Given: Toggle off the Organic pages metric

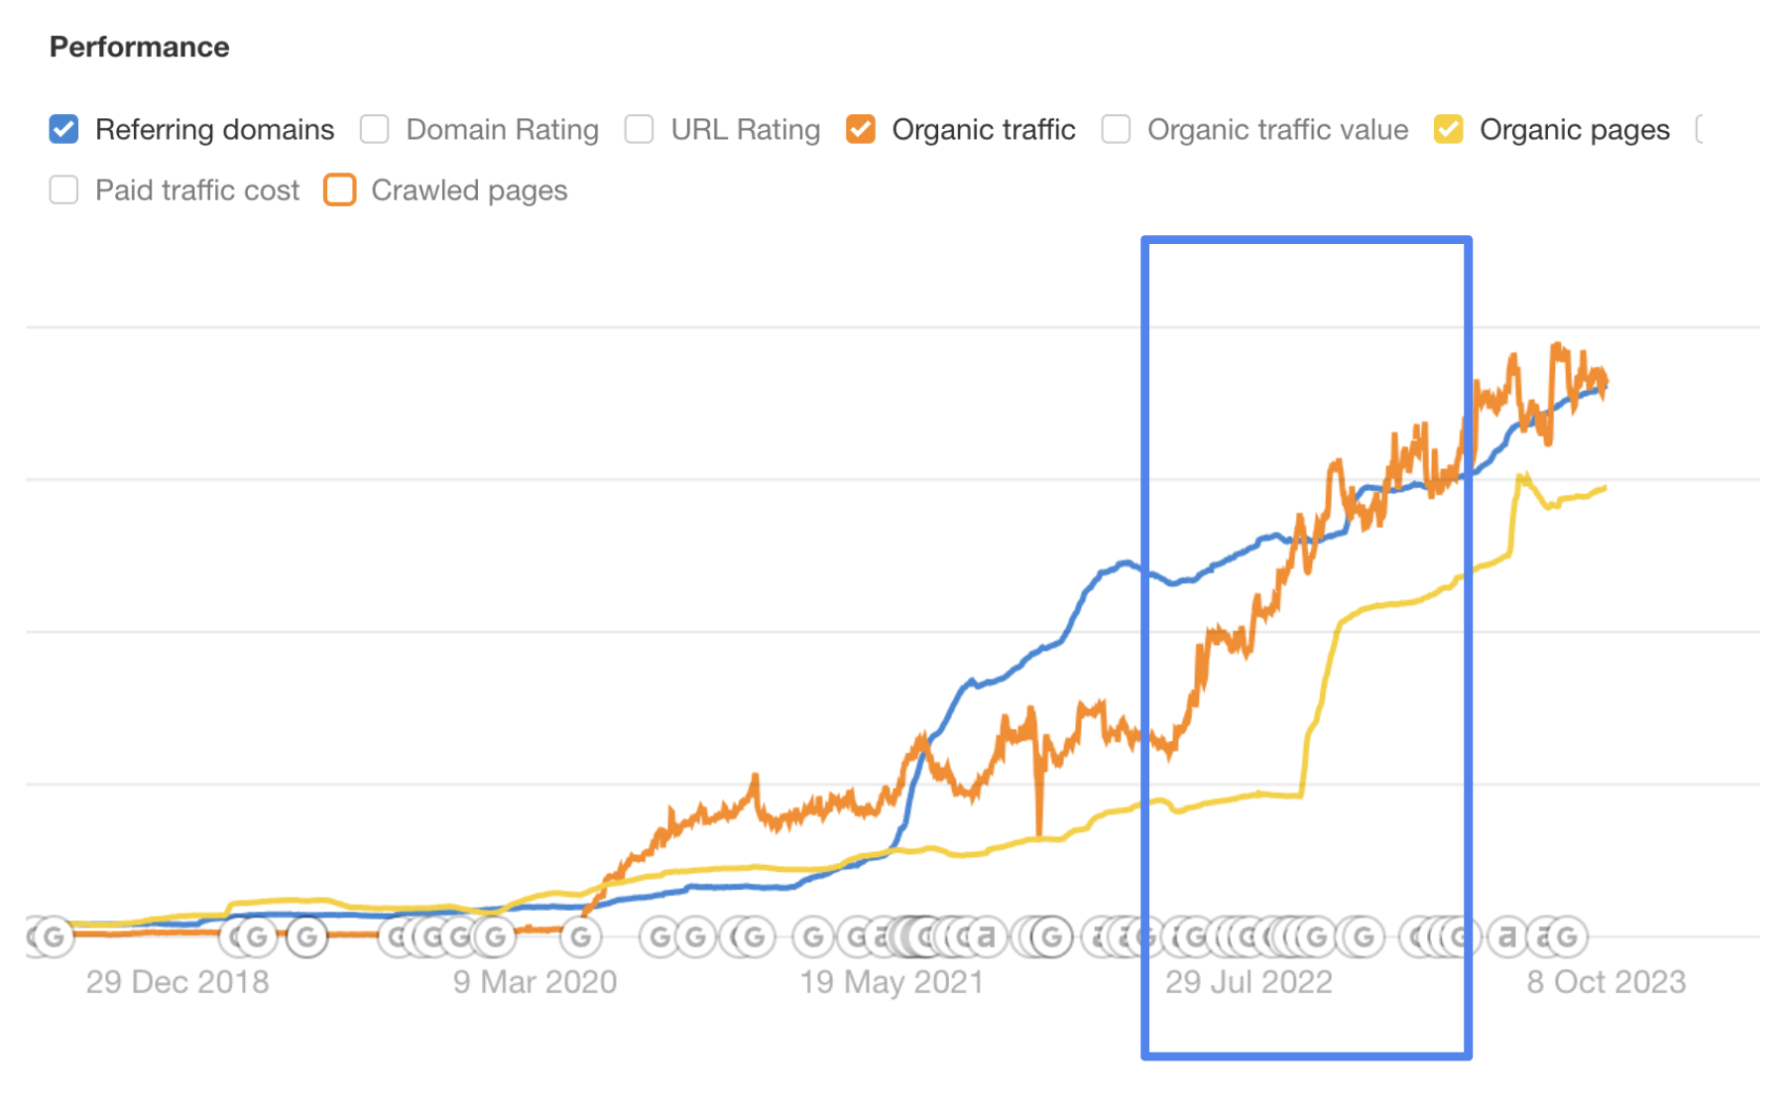Looking at the screenshot, I should pyautogui.click(x=1449, y=129).
